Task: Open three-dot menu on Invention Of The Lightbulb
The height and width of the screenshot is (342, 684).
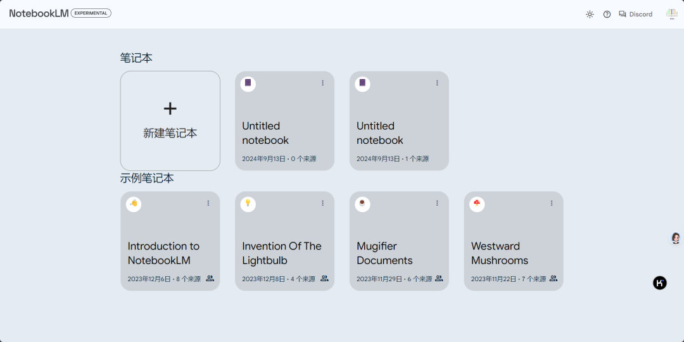Action: coord(322,203)
